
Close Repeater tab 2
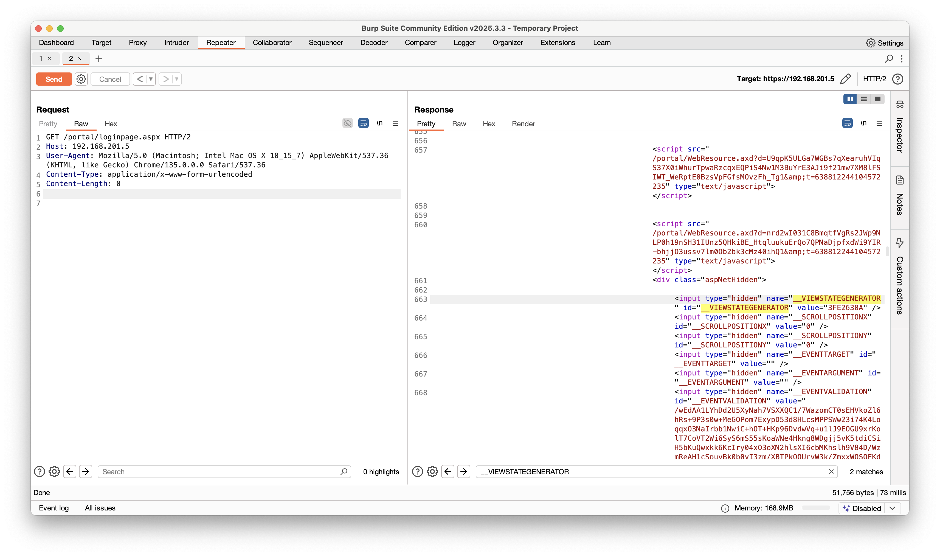(79, 59)
